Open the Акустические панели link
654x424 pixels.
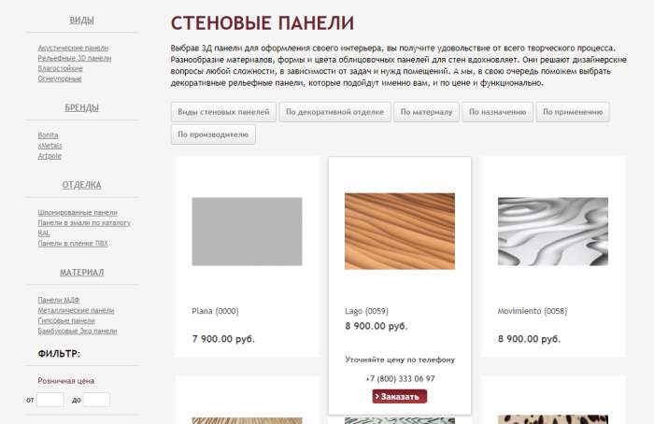73,48
